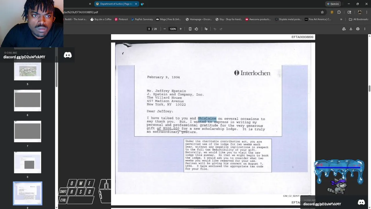Select page 8 thumbnail
Image resolution: width=371 pixels, height=209 pixels.
click(x=28, y=163)
